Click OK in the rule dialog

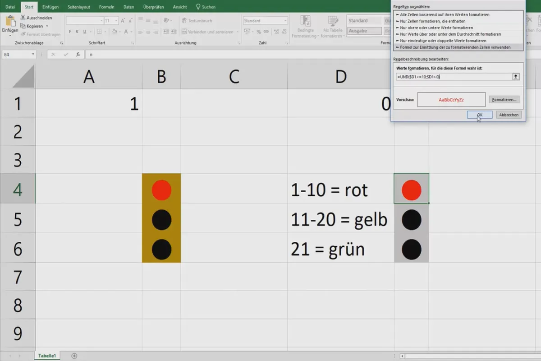coord(480,115)
